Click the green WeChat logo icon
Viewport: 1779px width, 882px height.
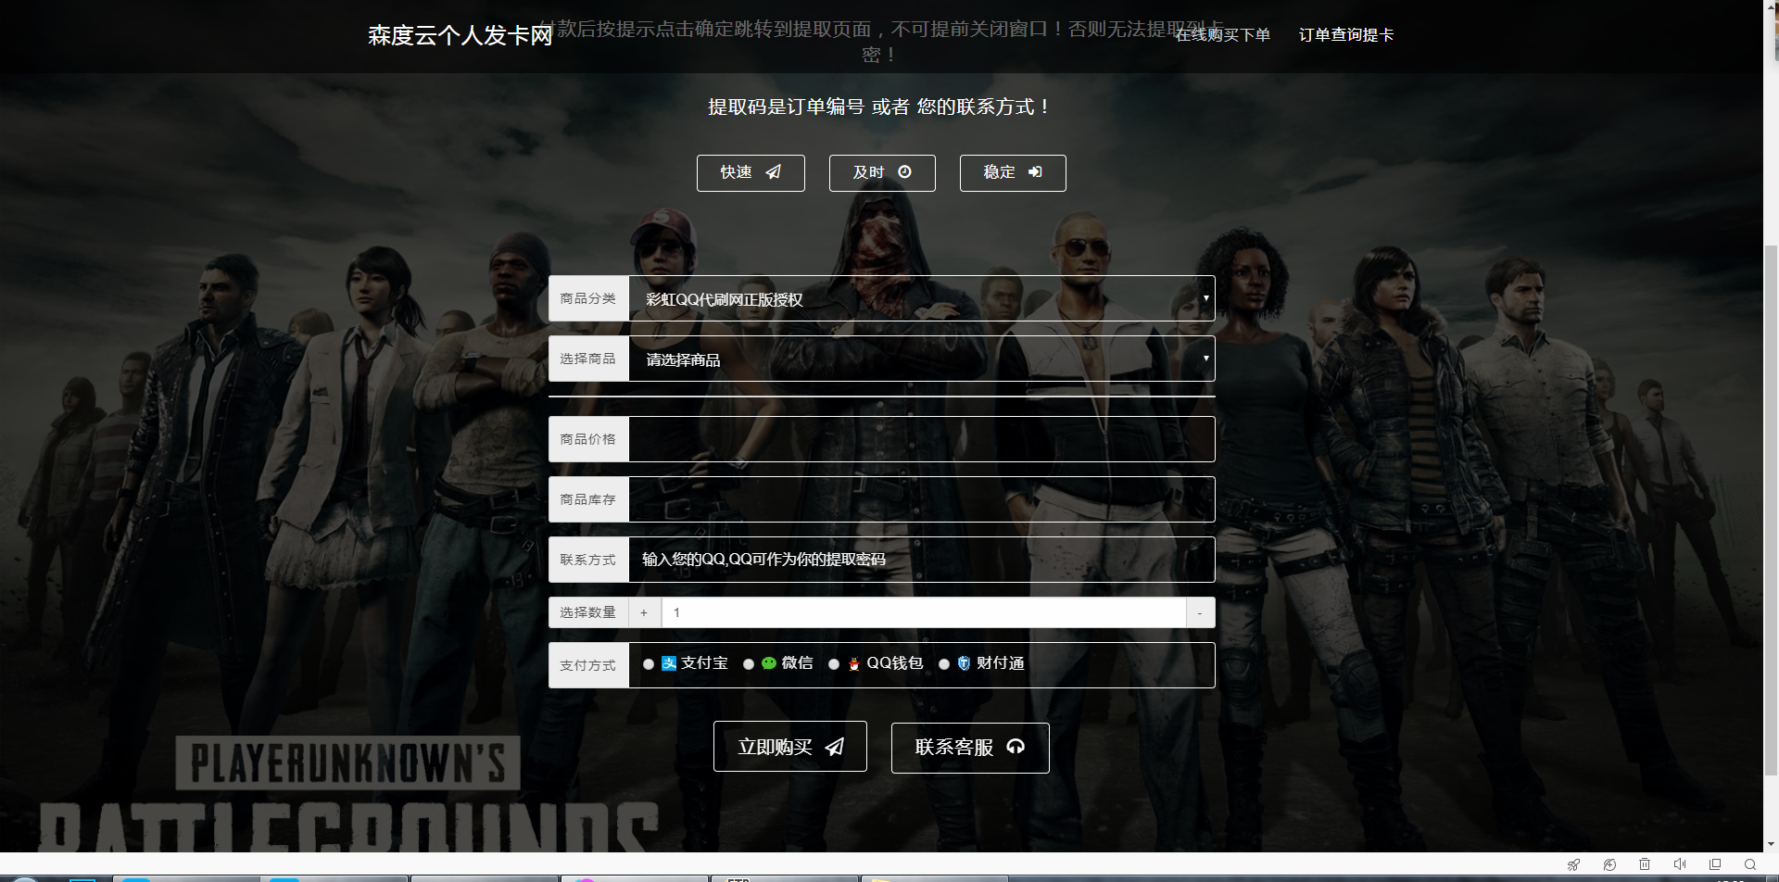769,663
